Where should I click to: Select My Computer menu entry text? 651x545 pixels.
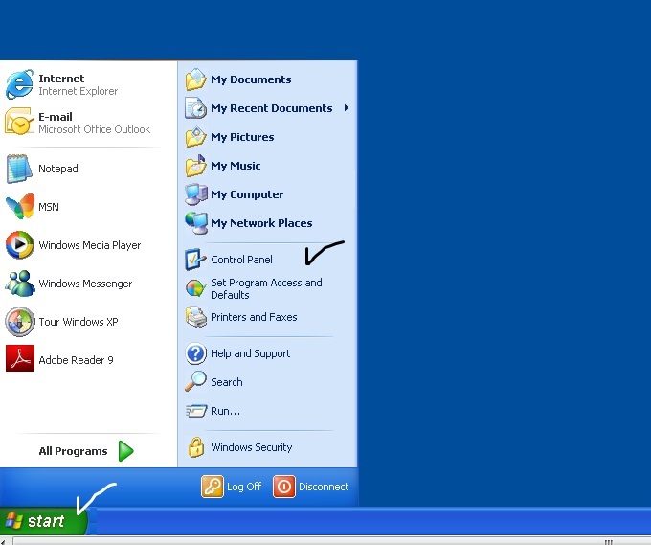247,194
